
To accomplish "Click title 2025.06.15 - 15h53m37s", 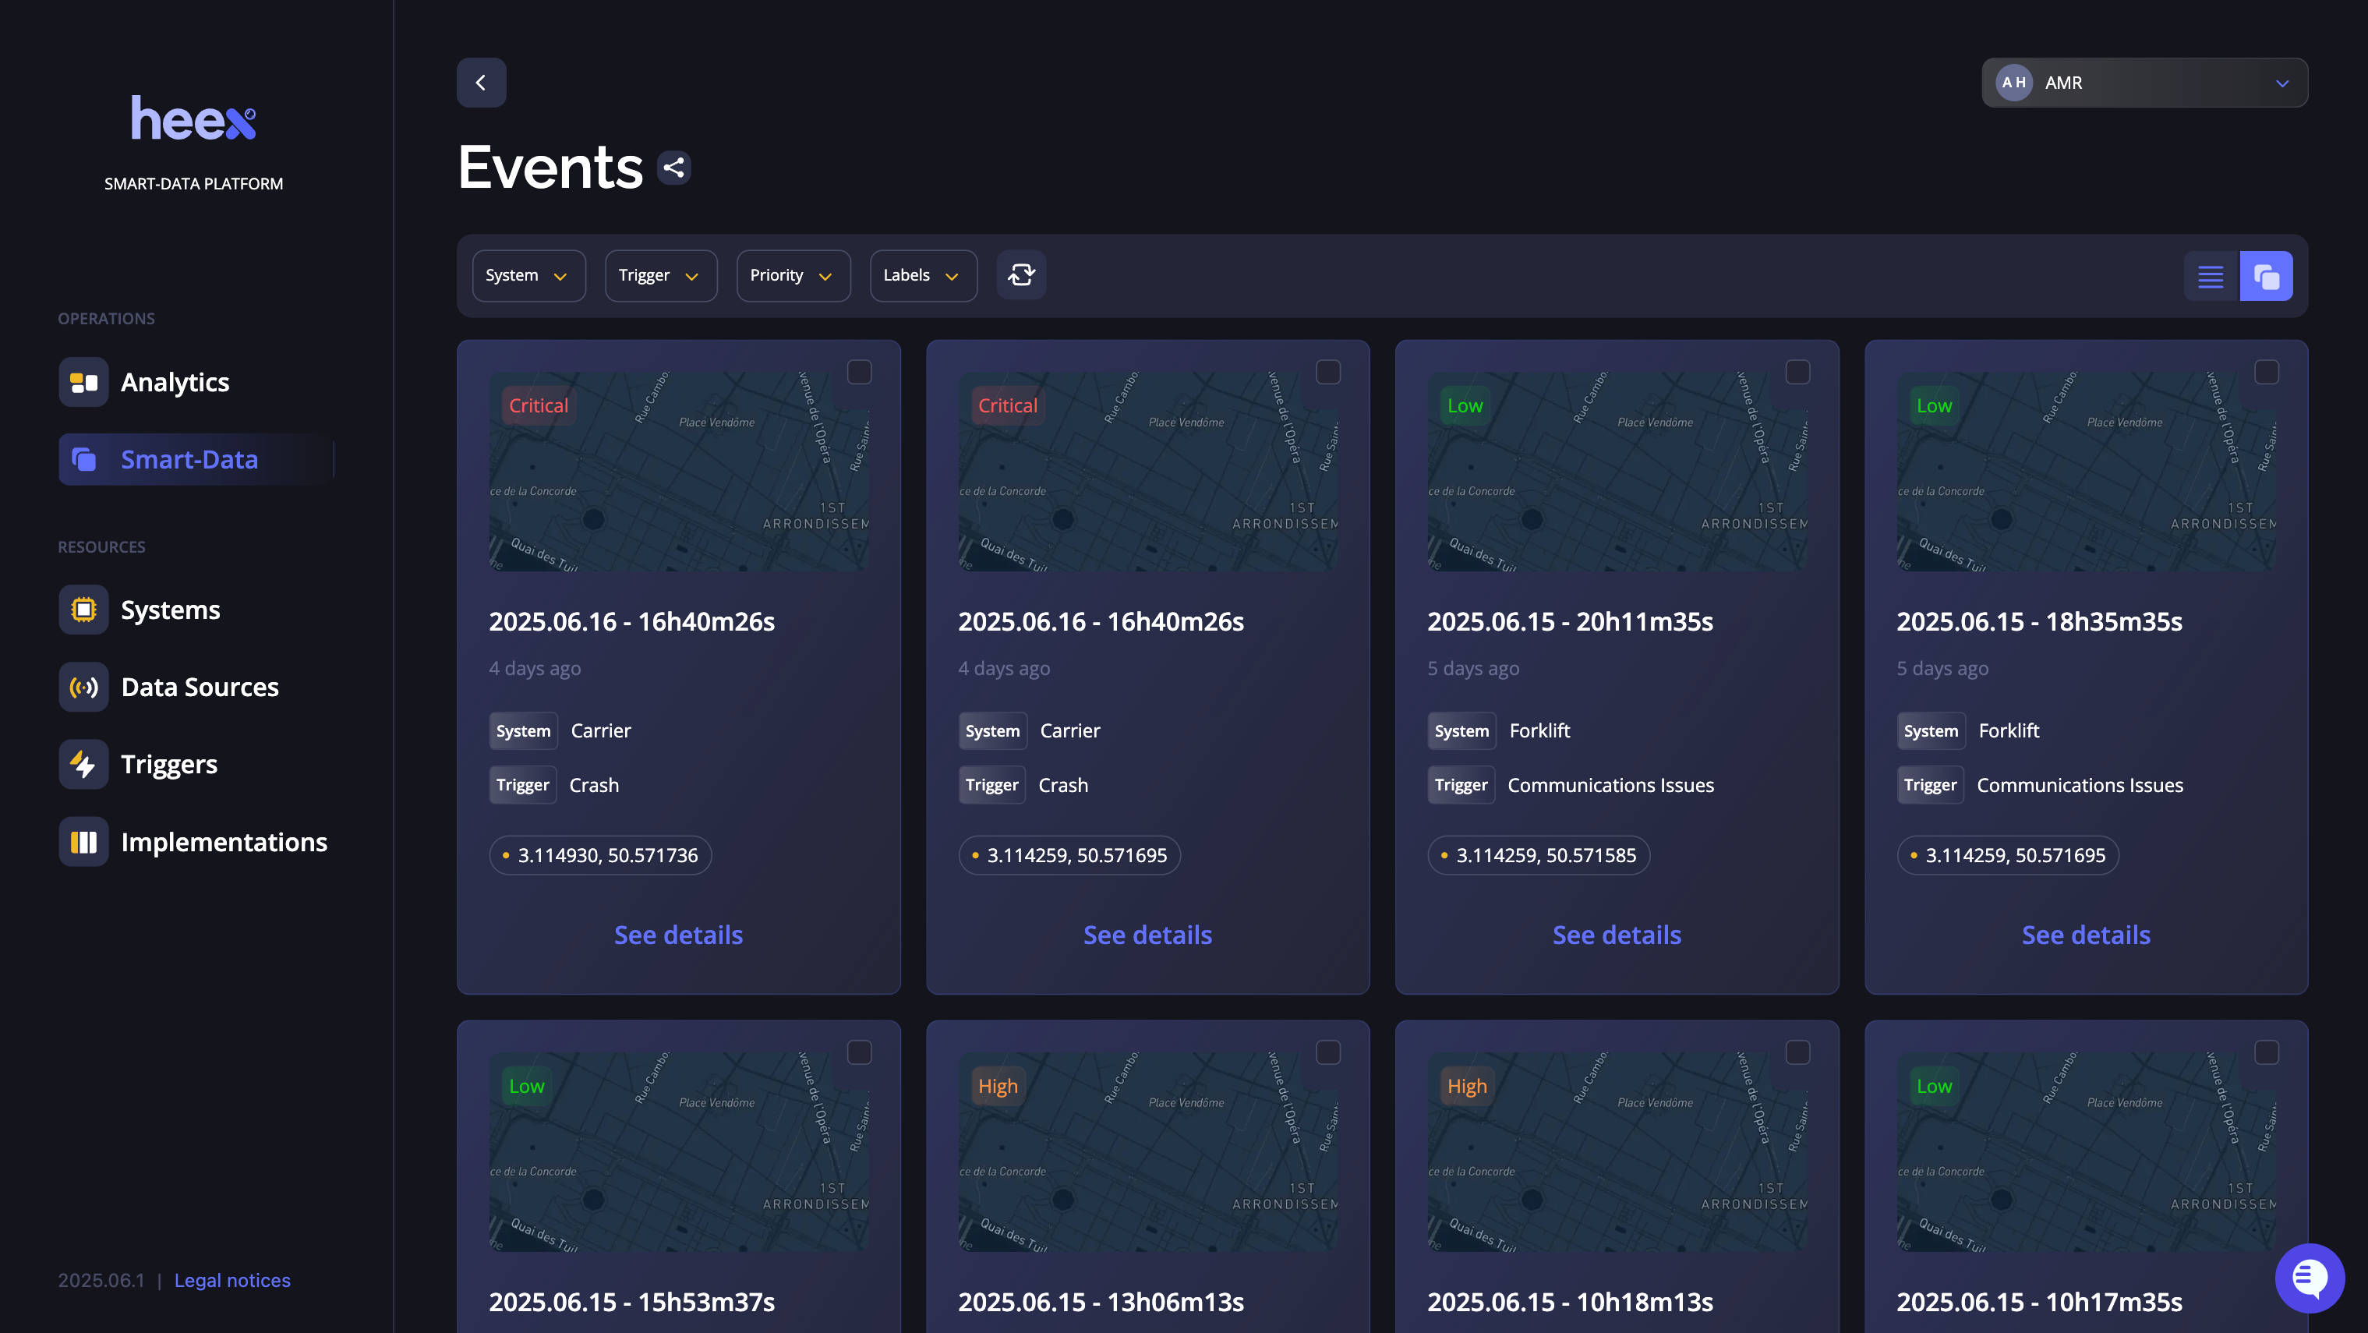I will 631,1302.
